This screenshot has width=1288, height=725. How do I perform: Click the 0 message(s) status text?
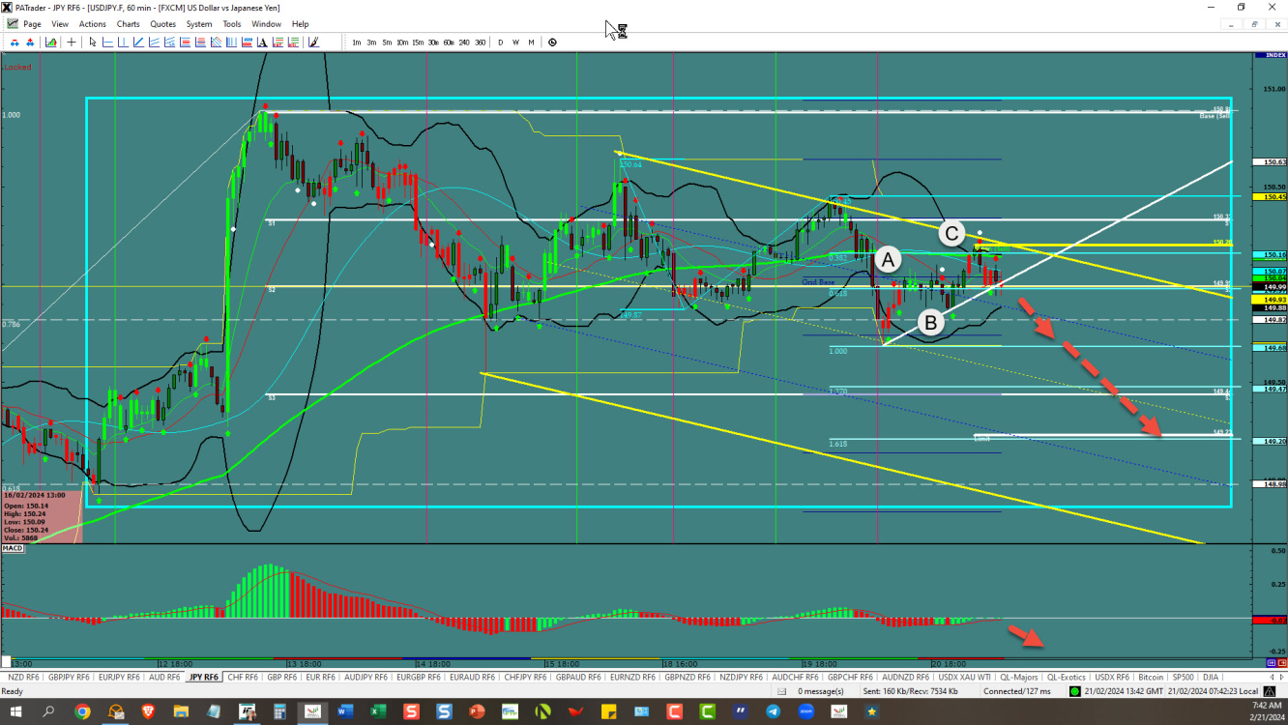(x=821, y=691)
